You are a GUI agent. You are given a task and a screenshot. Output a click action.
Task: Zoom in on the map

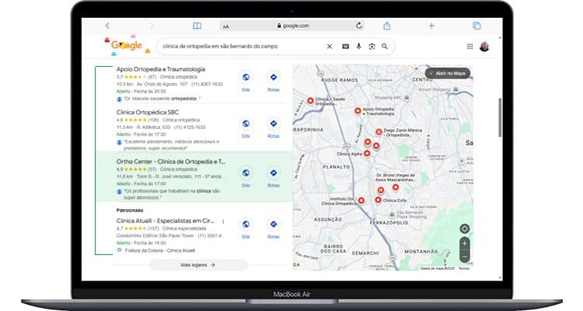pos(464,243)
